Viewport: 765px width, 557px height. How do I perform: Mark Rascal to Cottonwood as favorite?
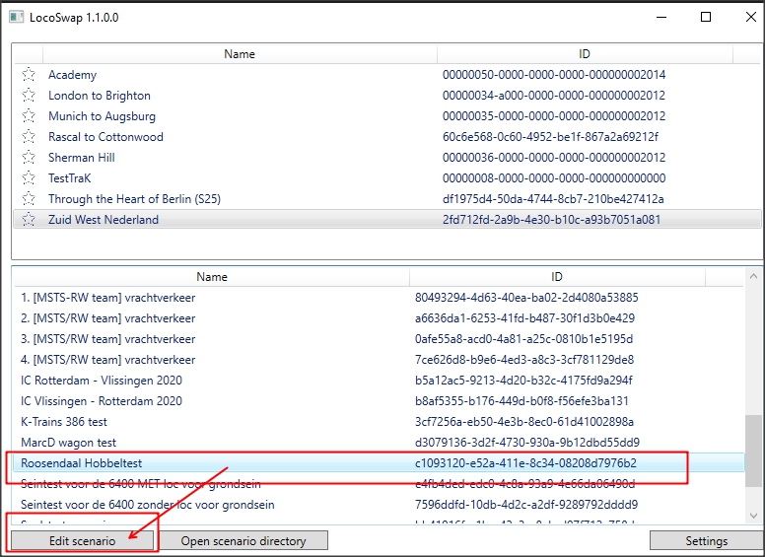coord(29,137)
